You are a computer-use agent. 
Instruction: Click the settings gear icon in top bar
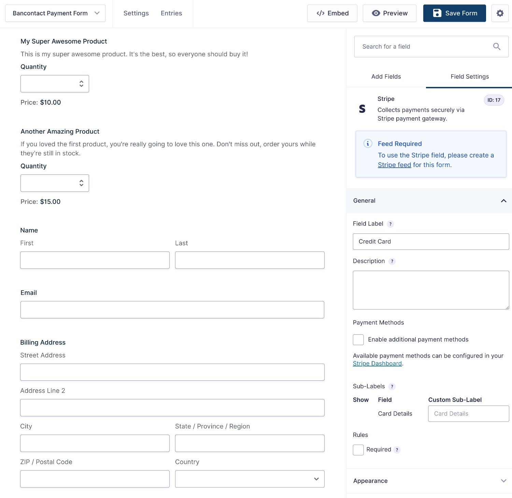500,13
